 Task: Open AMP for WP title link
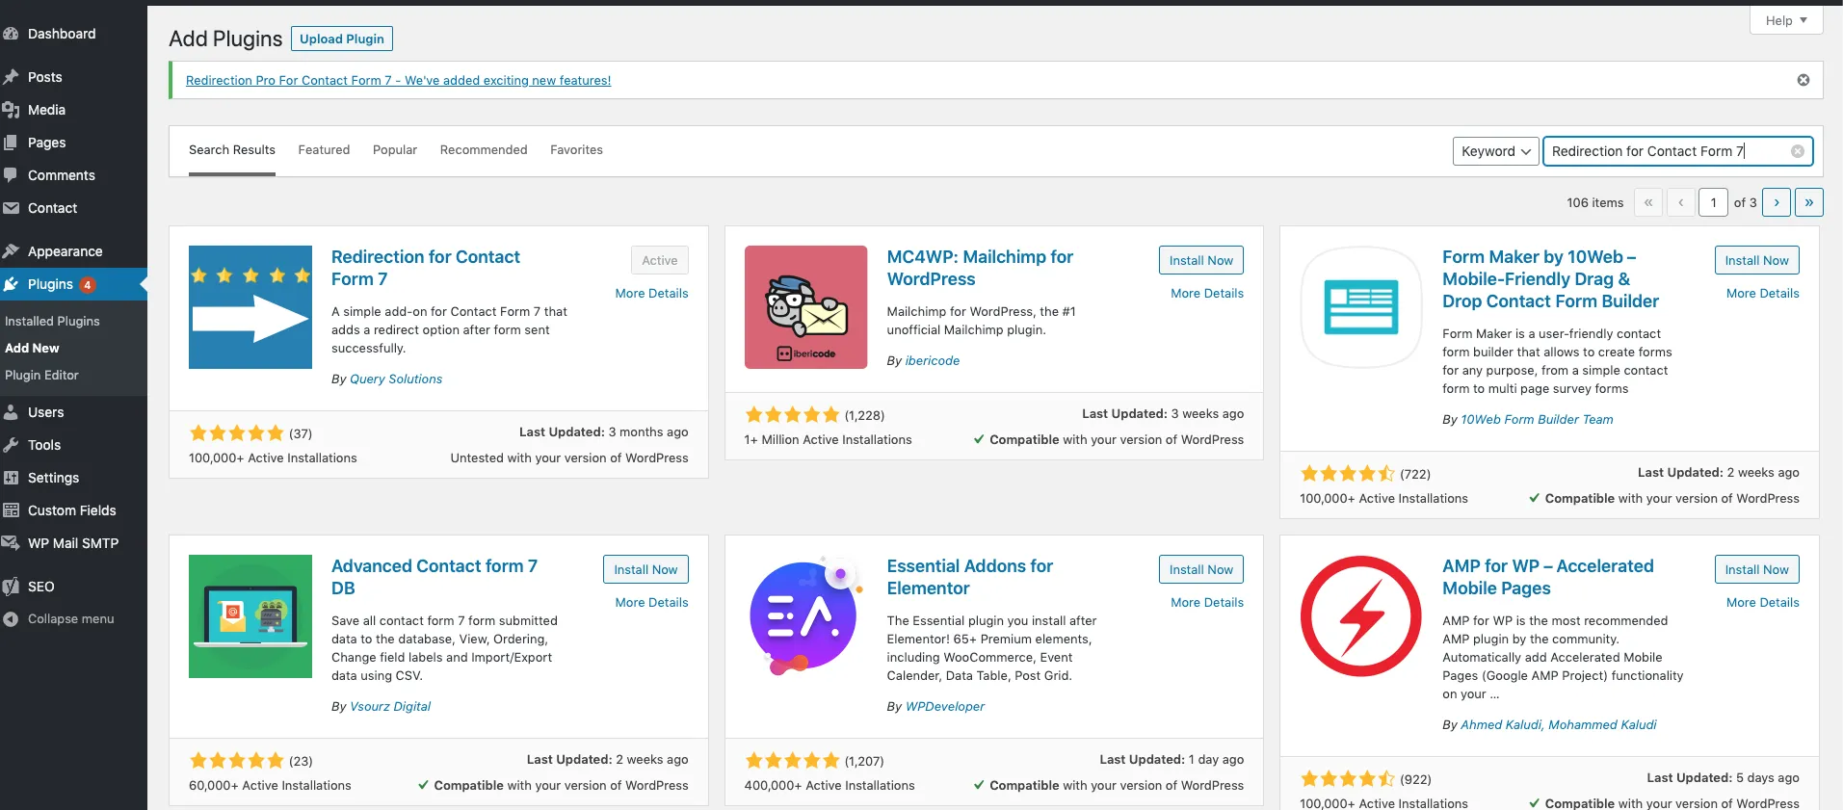(x=1547, y=577)
